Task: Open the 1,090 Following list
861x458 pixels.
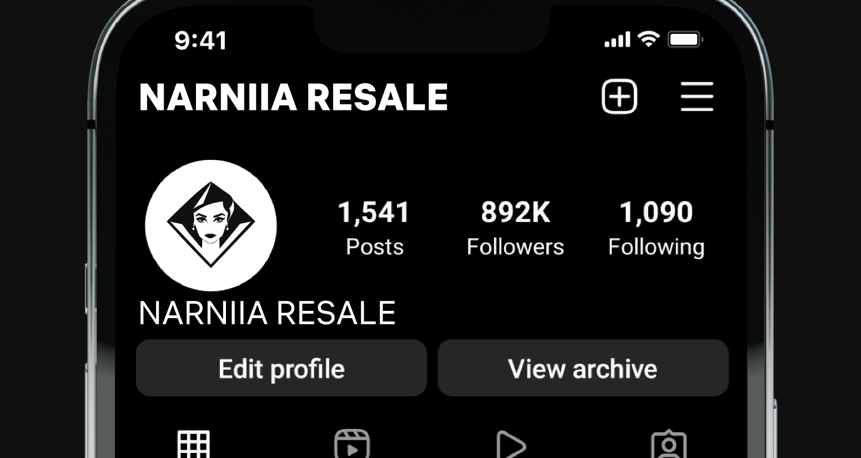Action: pyautogui.click(x=656, y=228)
